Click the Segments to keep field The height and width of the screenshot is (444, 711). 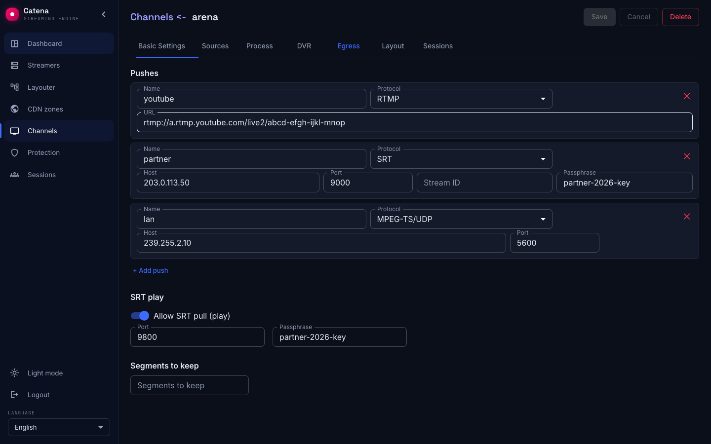(190, 385)
